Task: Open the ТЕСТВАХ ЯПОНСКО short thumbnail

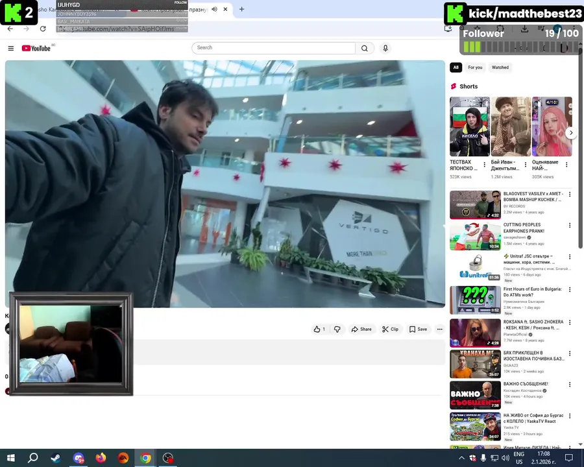Action: pos(470,126)
